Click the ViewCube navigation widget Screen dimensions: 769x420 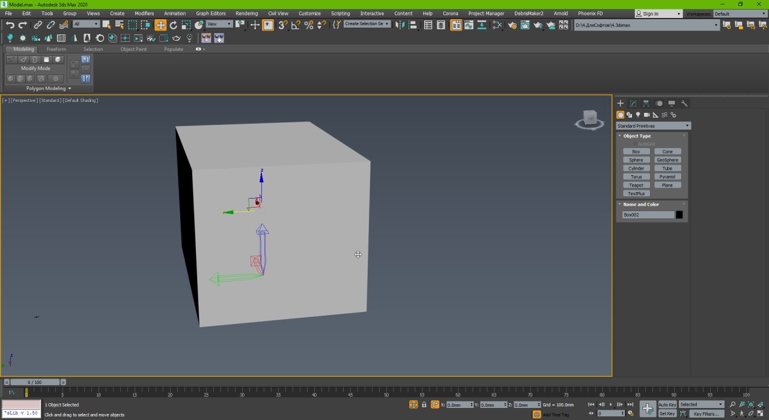(x=589, y=119)
